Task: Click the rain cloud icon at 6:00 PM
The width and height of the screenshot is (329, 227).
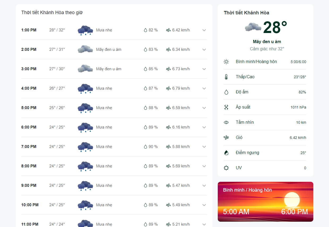Action: tap(85, 127)
